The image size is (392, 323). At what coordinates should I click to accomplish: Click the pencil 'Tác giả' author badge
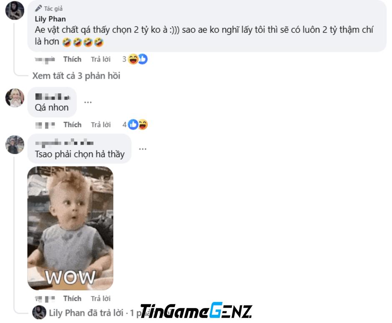click(x=49, y=8)
